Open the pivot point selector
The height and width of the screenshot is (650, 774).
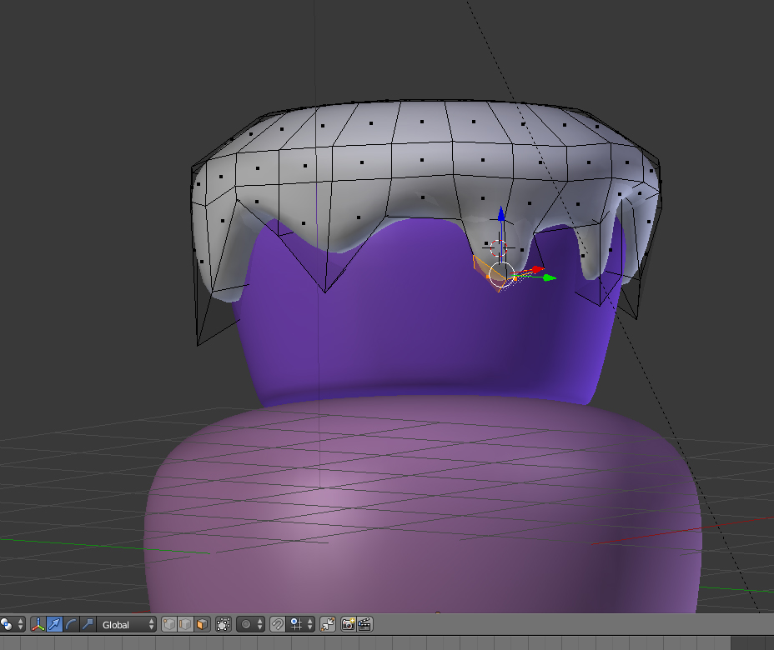coord(10,624)
